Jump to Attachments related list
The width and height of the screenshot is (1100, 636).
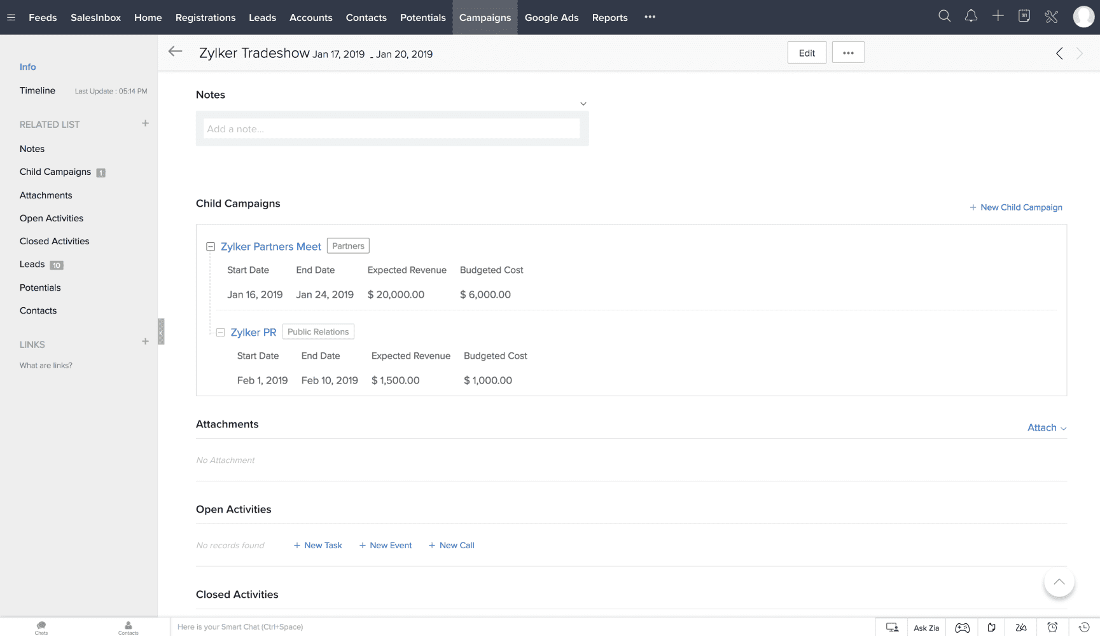tap(46, 195)
